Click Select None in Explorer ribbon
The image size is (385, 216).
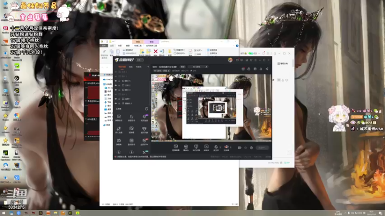(x=212, y=53)
